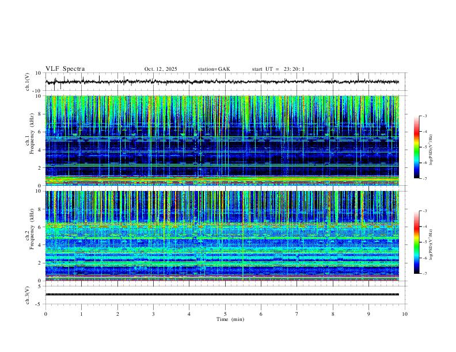
Task: Click the ch.2 spectrogram panel
Action: (x=222, y=236)
